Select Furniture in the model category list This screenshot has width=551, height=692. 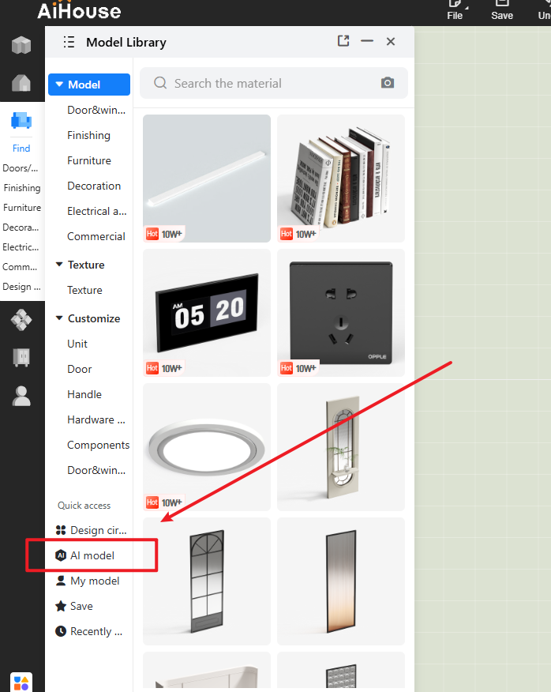pos(89,160)
